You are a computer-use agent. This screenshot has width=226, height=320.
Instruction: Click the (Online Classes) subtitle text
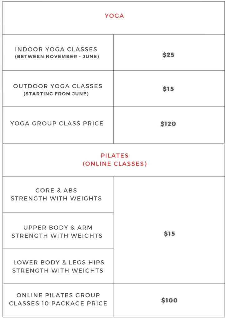click(x=115, y=164)
